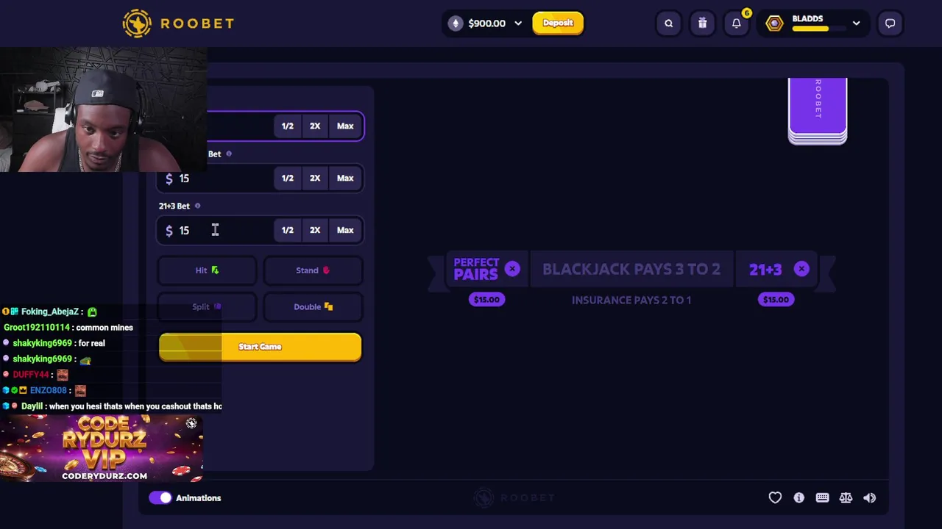Double the 21+3 Bet with 2X
Screen dimensions: 942x529
[x=315, y=230]
